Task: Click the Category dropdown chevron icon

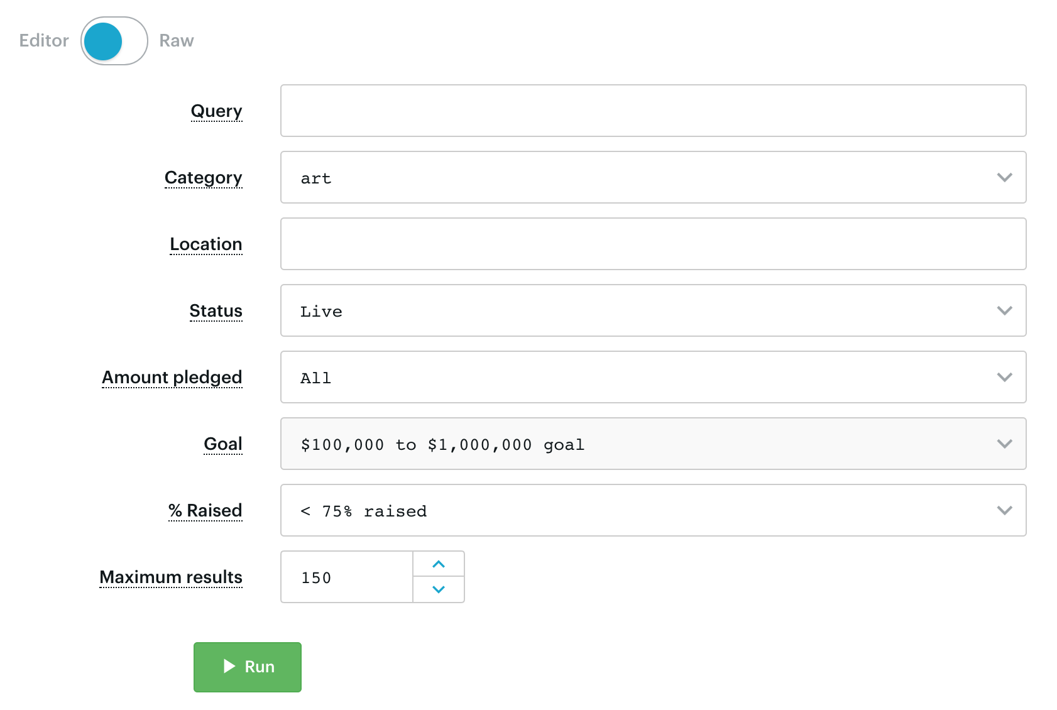Action: click(1004, 177)
